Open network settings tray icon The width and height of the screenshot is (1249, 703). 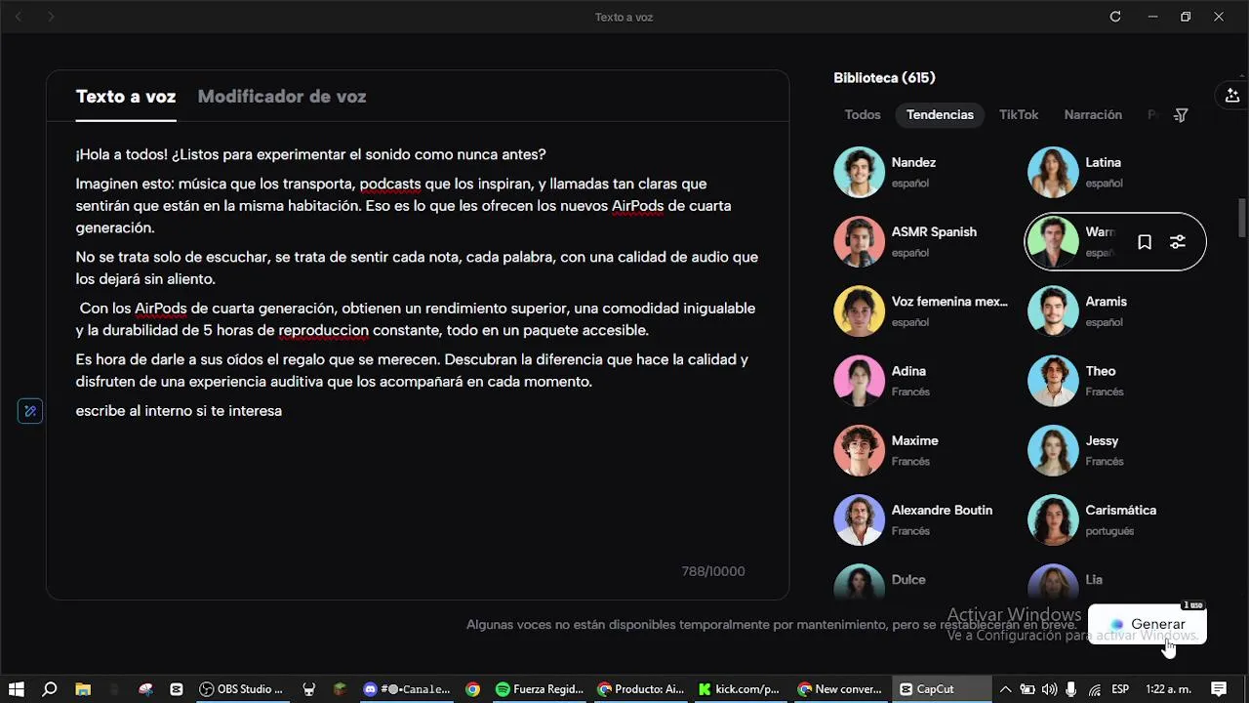(1094, 689)
